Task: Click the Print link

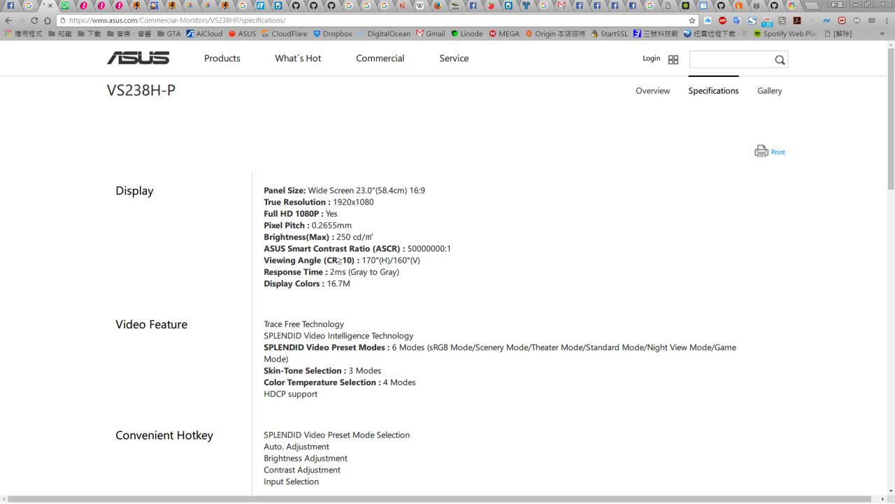Action: [x=778, y=152]
